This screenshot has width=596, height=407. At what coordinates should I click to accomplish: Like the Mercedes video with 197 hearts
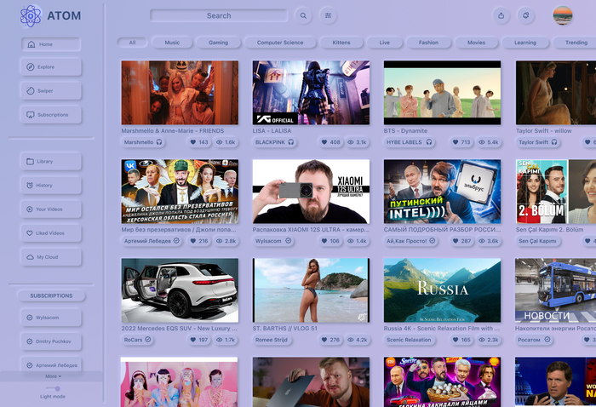click(x=193, y=340)
